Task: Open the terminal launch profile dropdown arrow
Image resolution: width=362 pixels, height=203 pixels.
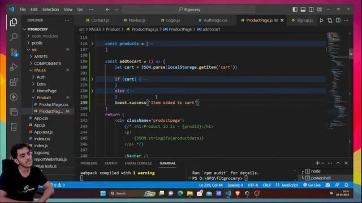Action: 322,163
